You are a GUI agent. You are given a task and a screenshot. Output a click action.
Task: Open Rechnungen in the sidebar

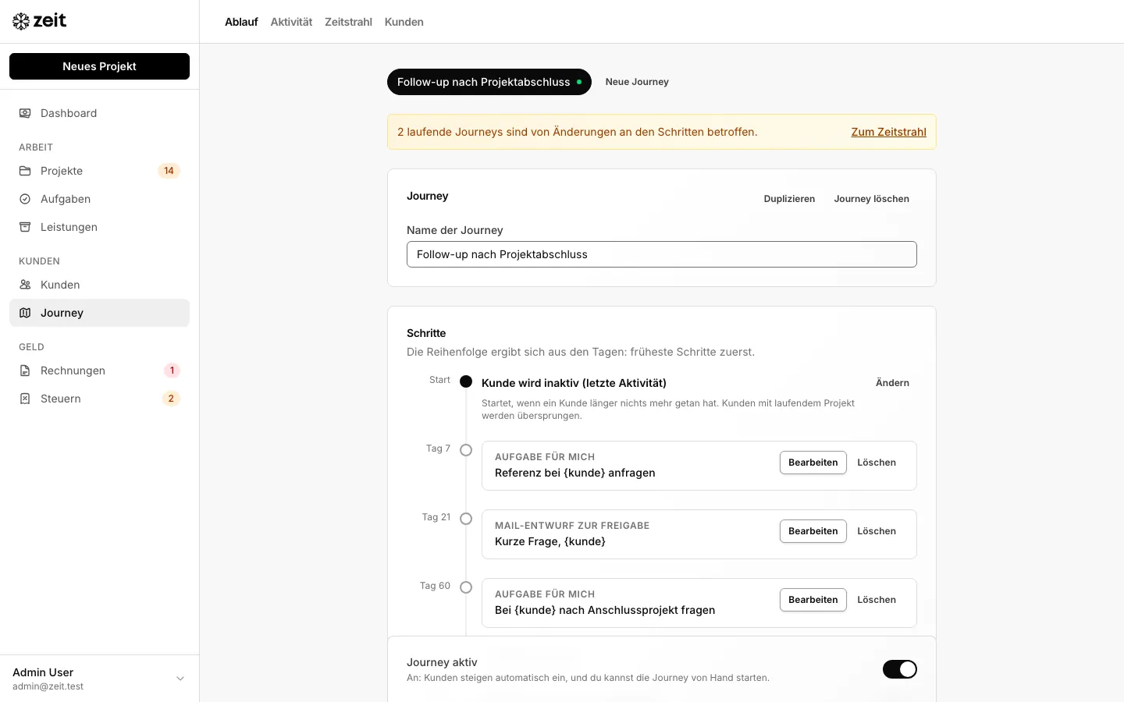click(99, 370)
